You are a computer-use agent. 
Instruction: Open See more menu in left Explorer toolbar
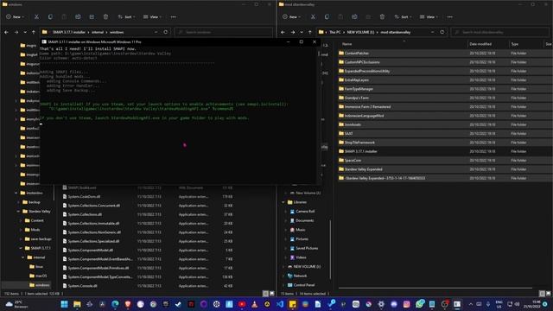coord(173,16)
